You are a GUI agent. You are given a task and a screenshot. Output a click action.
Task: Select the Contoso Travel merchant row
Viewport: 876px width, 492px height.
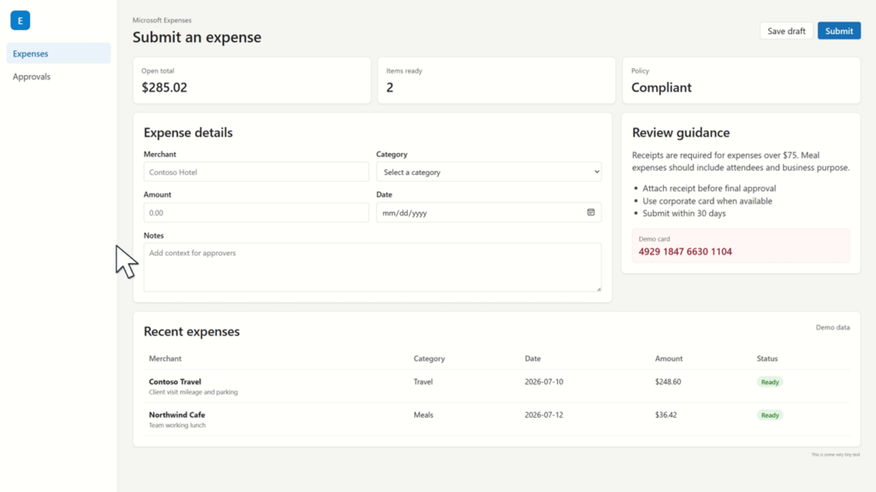pos(496,386)
